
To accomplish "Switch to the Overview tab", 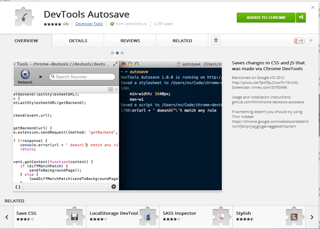I will (26, 41).
